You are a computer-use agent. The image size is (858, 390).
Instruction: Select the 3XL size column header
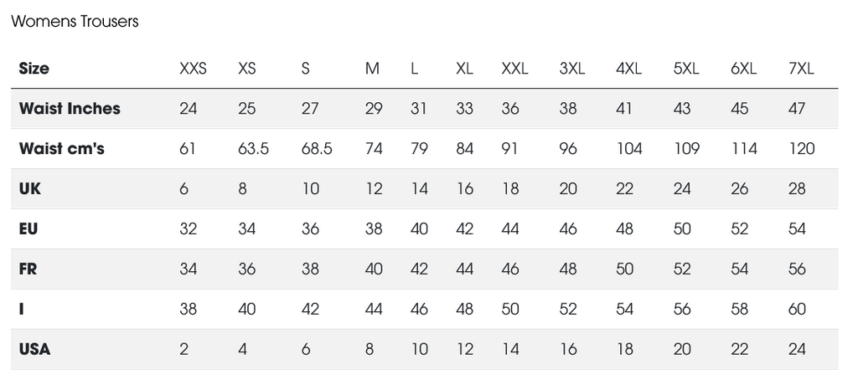coord(572,69)
